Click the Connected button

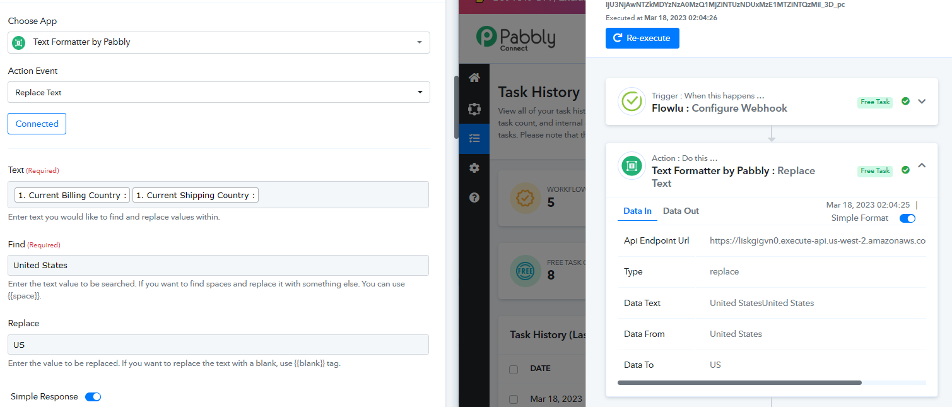pos(37,124)
